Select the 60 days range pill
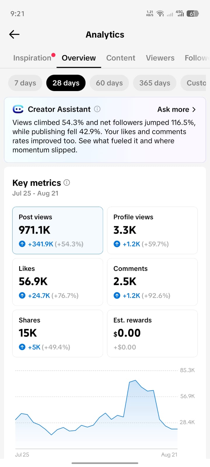 (x=109, y=83)
